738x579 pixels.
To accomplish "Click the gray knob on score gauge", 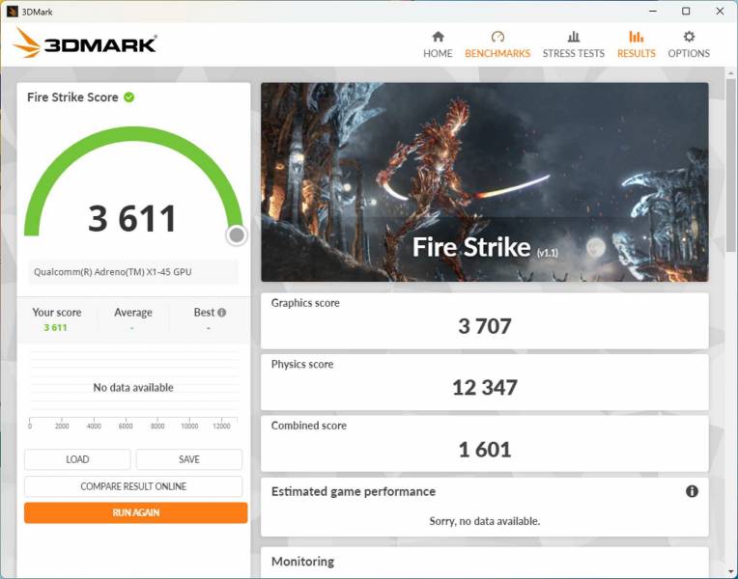I will click(237, 235).
